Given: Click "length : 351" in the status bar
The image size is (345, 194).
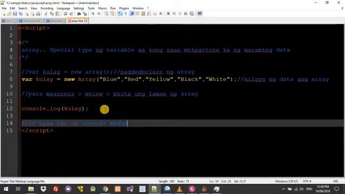Looking at the screenshot, I should (167, 182).
